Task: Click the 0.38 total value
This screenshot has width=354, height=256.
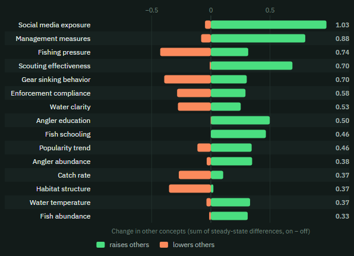Action: pos(342,162)
